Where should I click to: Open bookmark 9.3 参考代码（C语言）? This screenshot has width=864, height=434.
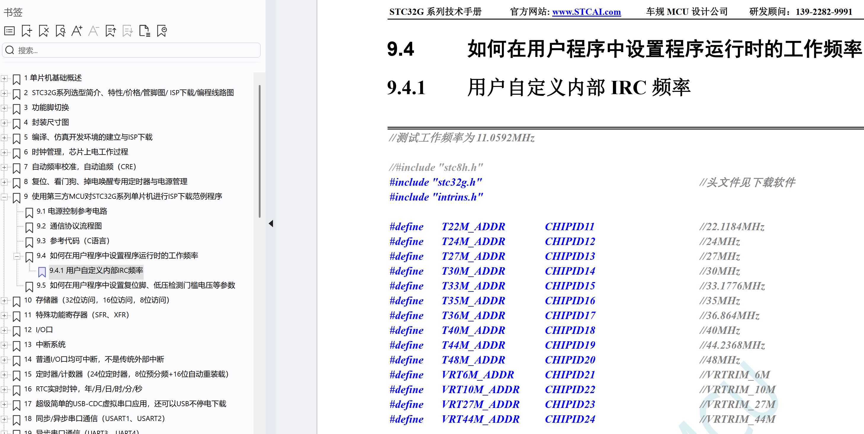pyautogui.click(x=73, y=241)
